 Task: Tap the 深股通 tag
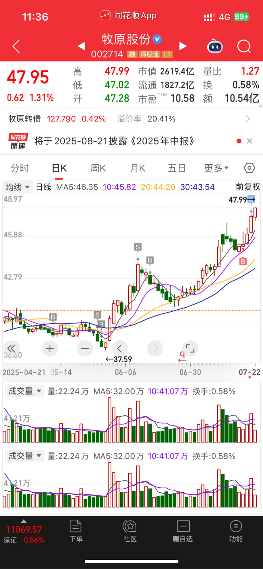(x=150, y=54)
